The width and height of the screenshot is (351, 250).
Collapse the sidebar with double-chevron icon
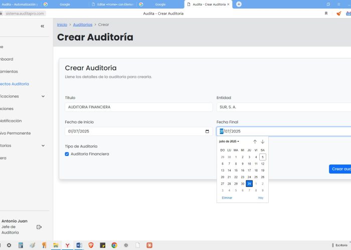[42, 26]
